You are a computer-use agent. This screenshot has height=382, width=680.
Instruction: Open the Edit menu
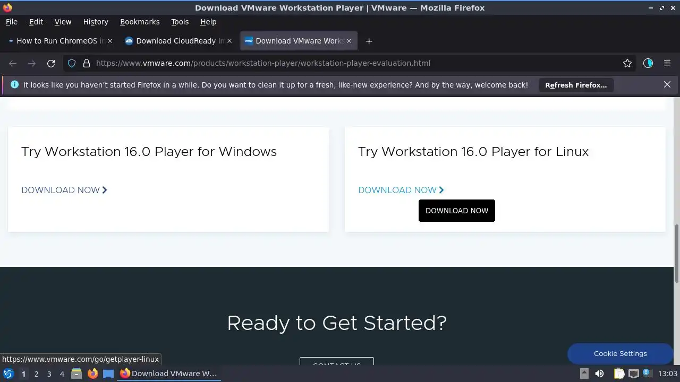tap(36, 22)
